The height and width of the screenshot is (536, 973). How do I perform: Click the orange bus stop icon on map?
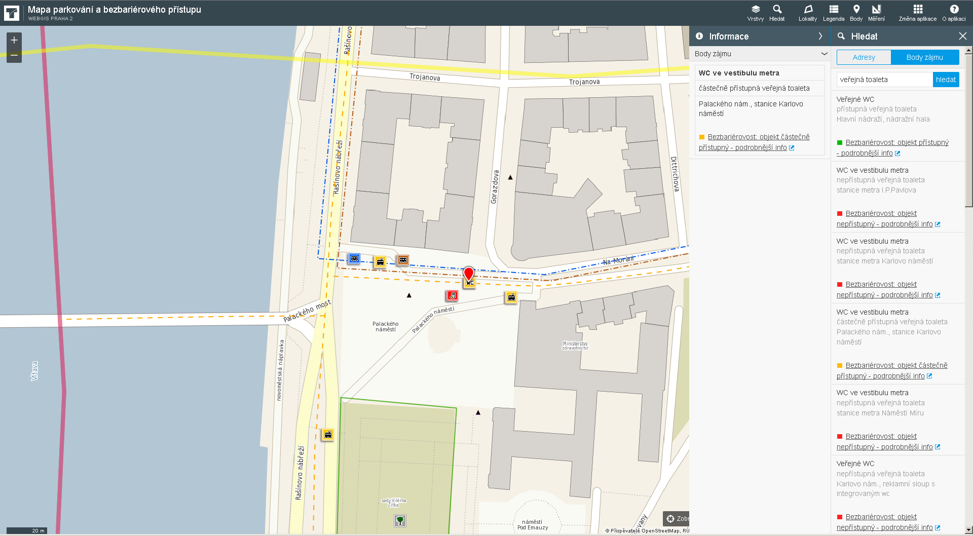pyautogui.click(x=403, y=260)
